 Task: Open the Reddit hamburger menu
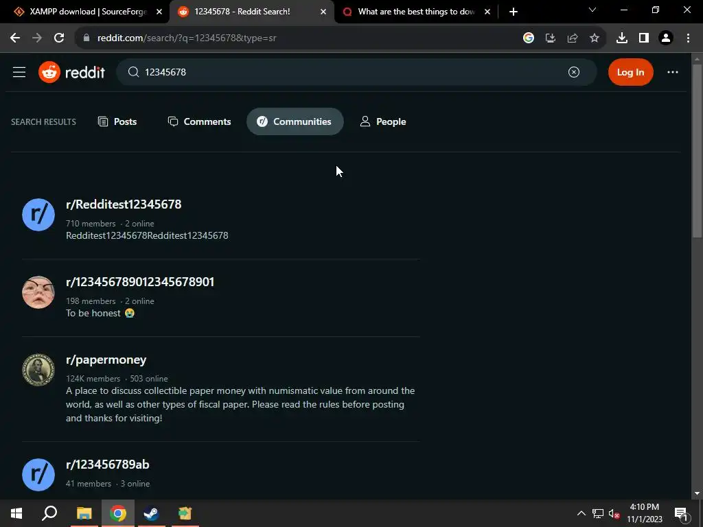[19, 72]
